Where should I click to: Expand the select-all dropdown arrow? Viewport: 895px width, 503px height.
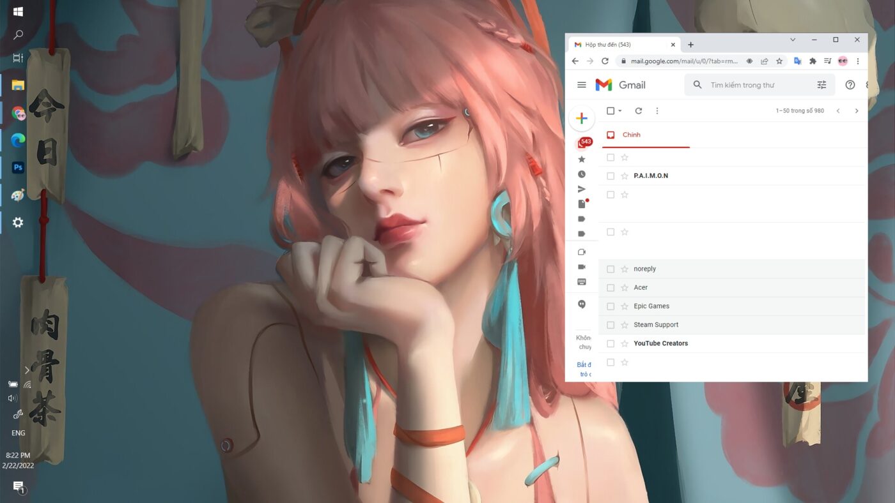tap(620, 111)
